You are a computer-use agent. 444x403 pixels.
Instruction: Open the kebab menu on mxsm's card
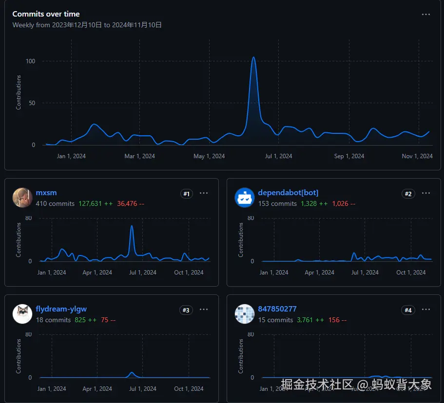[204, 193]
